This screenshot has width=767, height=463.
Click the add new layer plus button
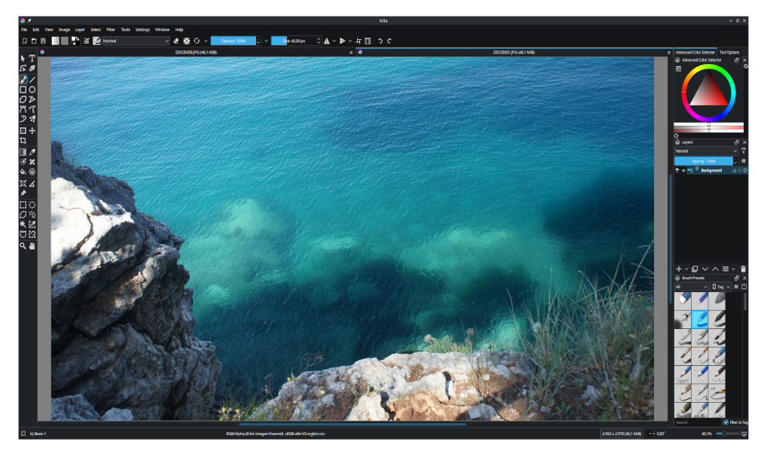click(x=678, y=269)
